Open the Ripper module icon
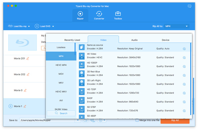The height and width of the screenshot is (130, 198). [80, 14]
